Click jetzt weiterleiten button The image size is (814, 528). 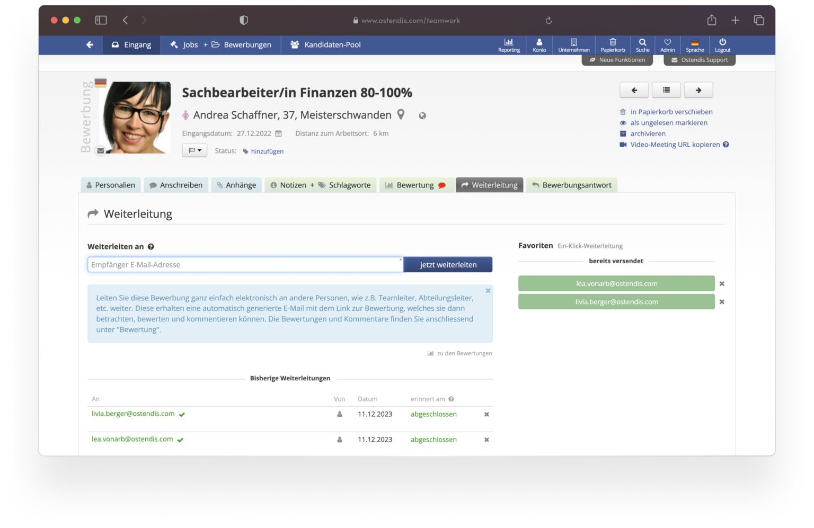[448, 265]
